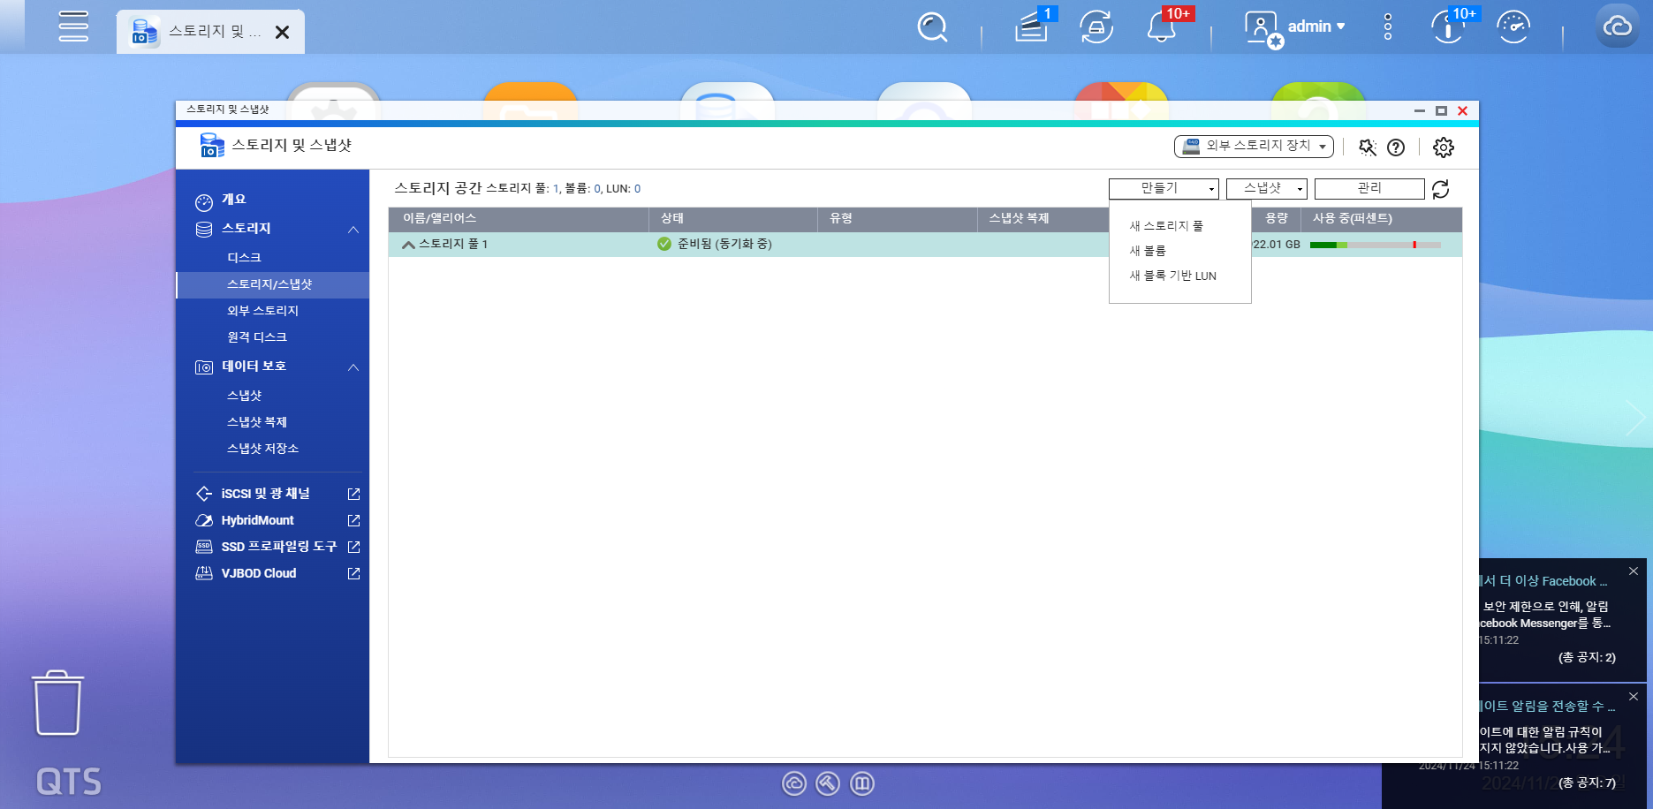
Task: Choose 새 볼륨 from menu
Action: tap(1148, 251)
